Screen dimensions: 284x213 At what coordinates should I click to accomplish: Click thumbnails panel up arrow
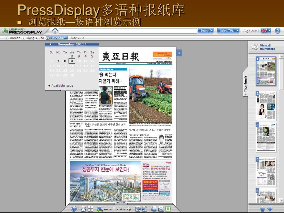pyautogui.click(x=262, y=209)
